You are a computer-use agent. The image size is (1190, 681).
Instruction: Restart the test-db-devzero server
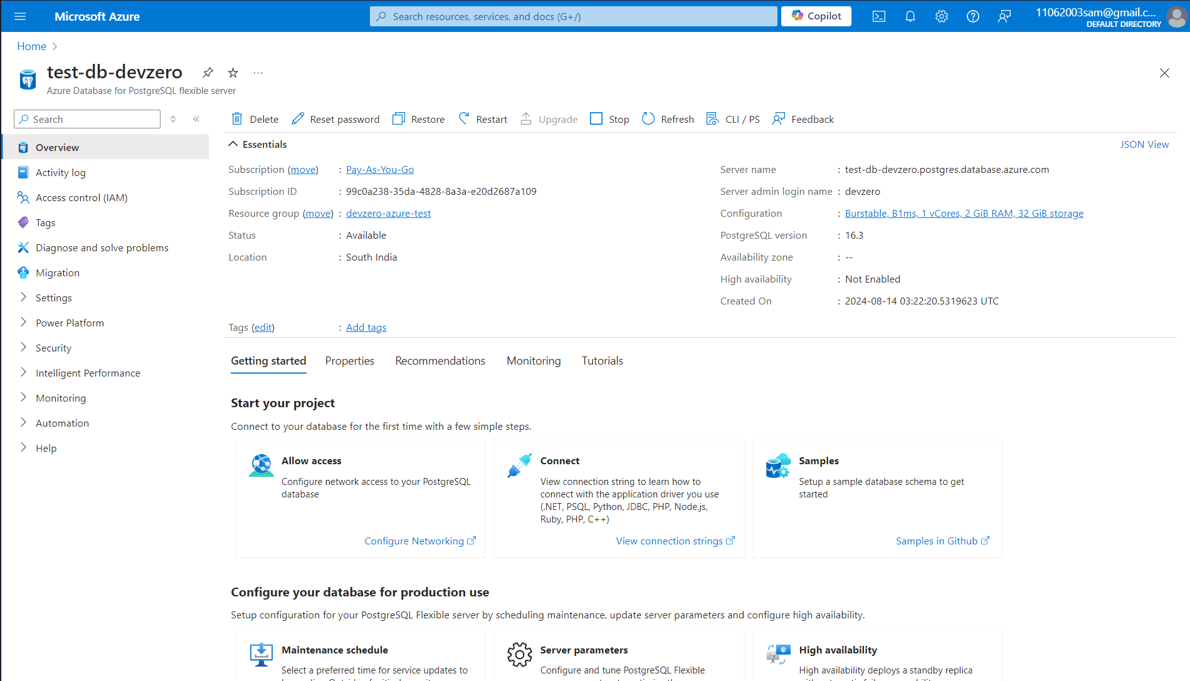click(x=482, y=118)
